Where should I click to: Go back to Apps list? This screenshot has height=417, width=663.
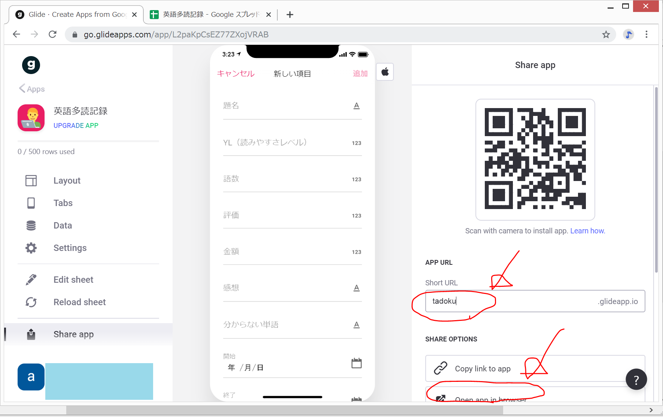point(32,89)
